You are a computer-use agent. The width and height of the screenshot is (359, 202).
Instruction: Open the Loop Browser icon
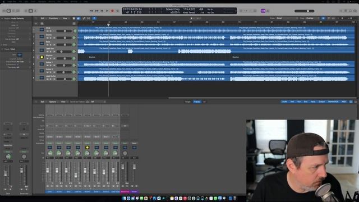tap(350, 11)
